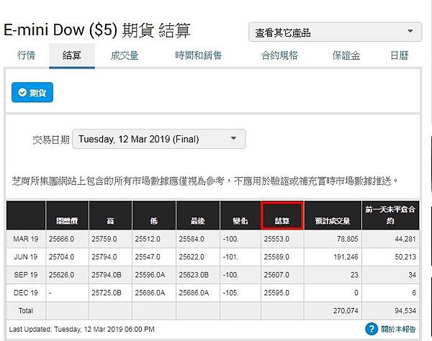Click JUN 19 last value 25622.0

pyautogui.click(x=192, y=257)
